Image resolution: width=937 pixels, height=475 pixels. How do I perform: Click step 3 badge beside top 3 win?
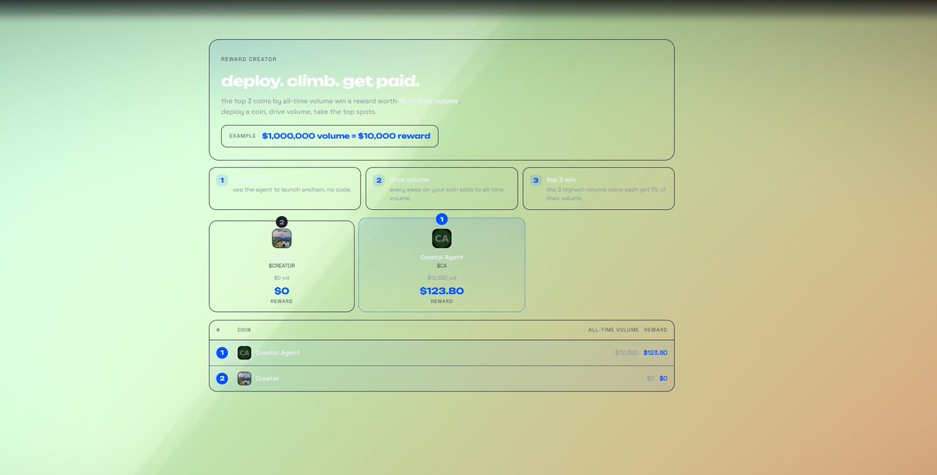(x=536, y=180)
